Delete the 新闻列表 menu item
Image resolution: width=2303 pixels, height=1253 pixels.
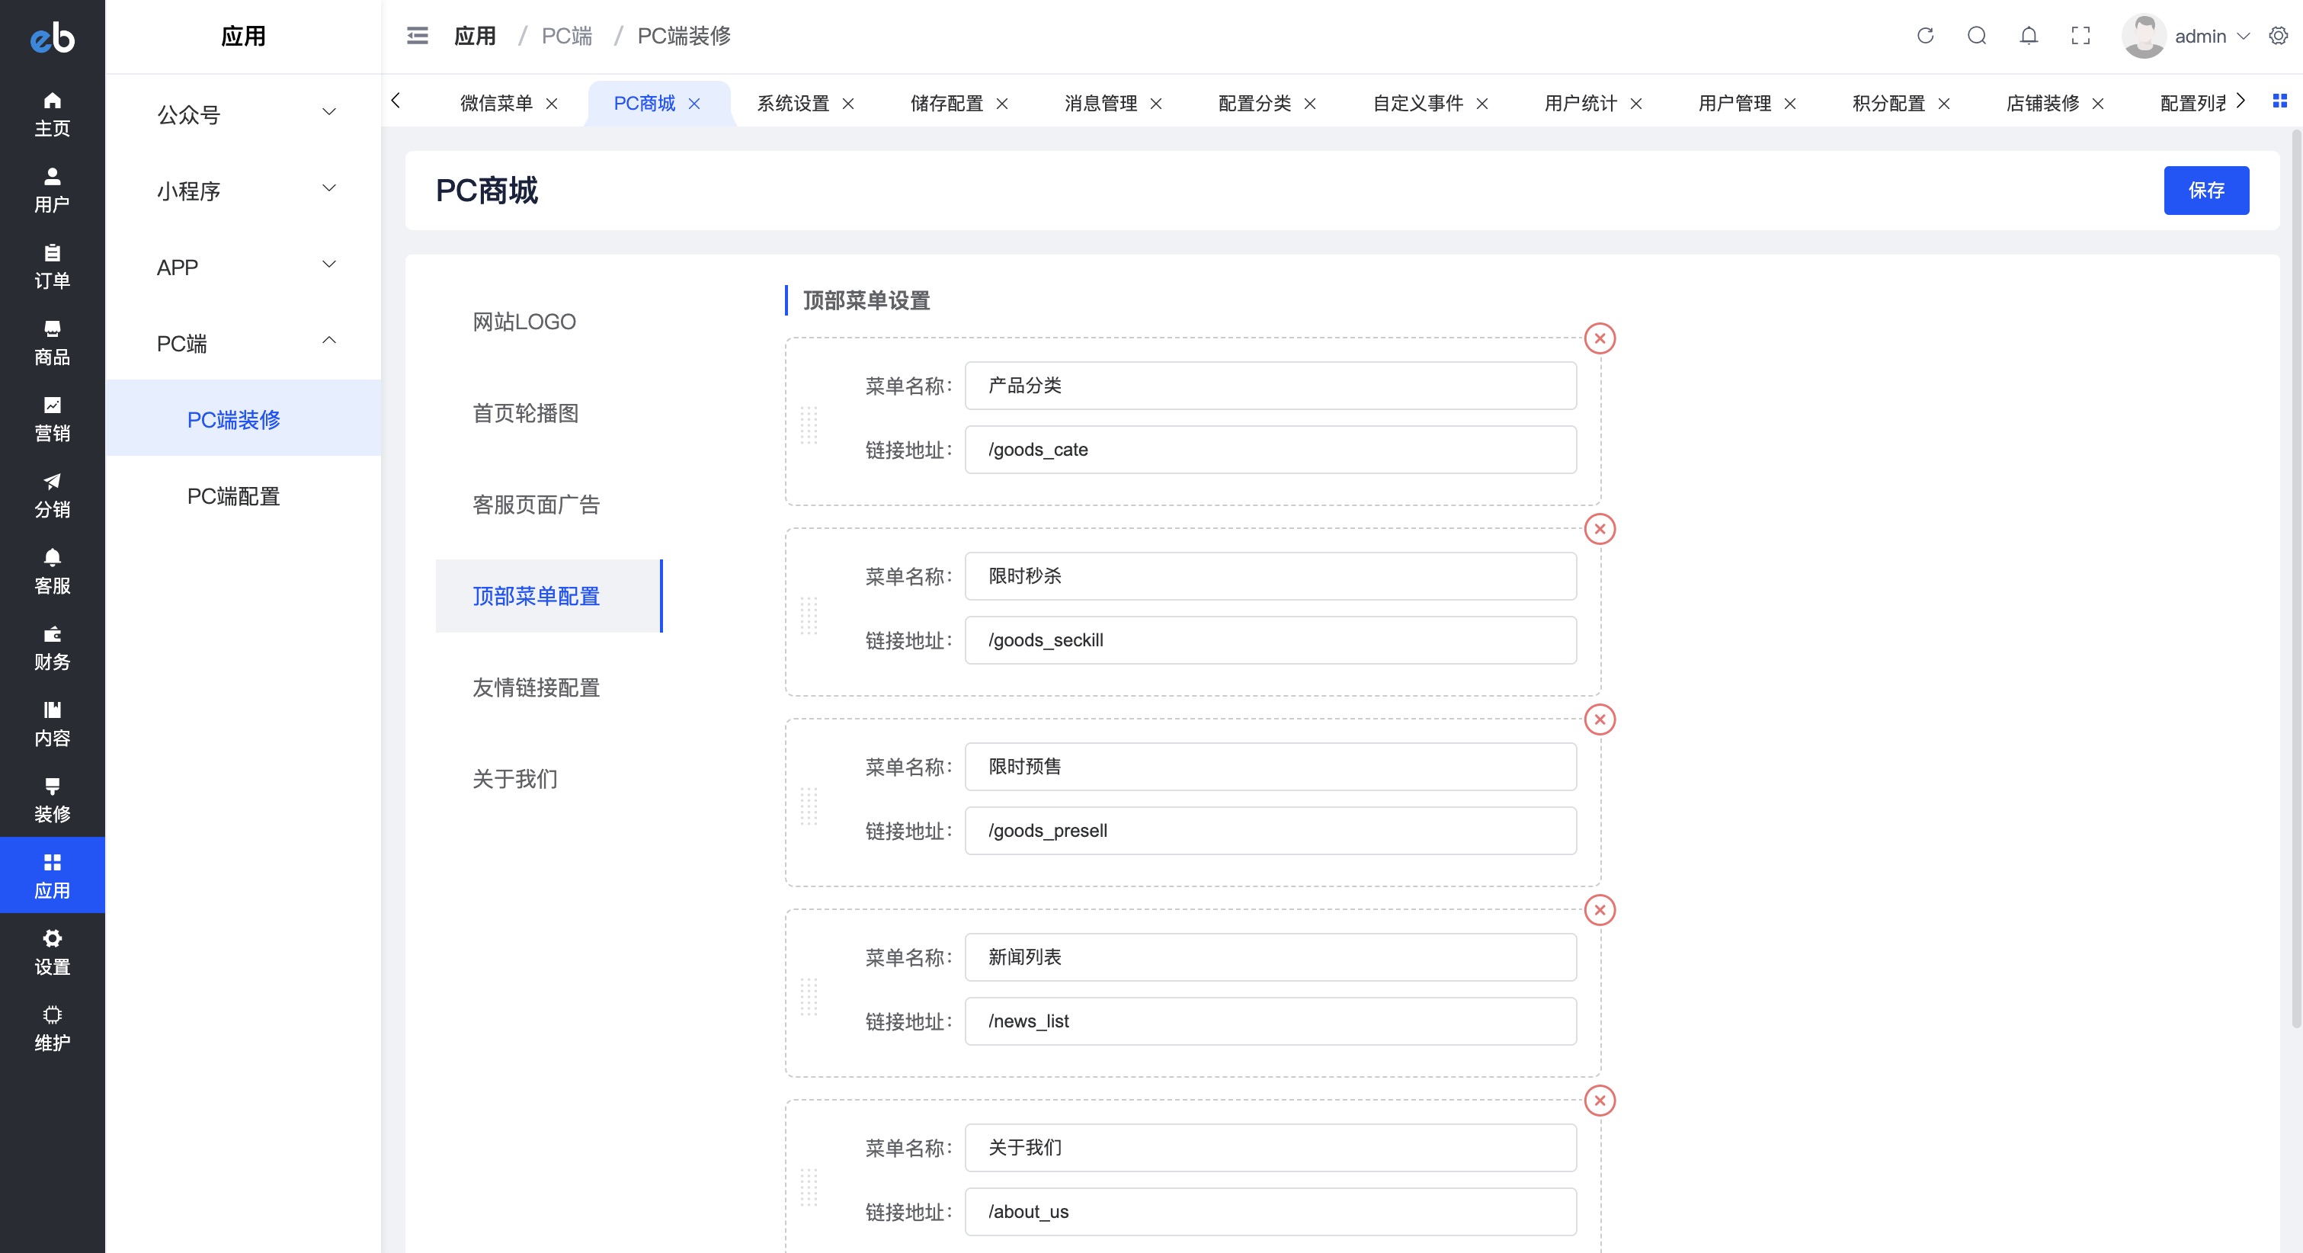coord(1600,909)
